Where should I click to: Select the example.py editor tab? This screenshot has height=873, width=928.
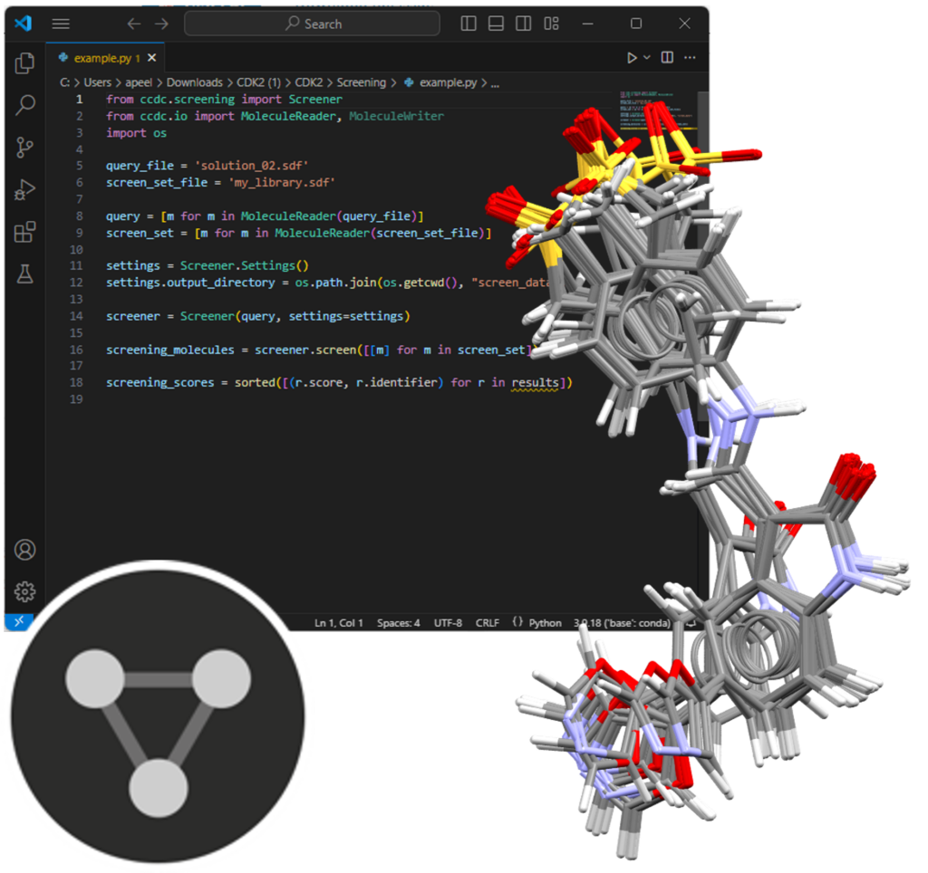coord(100,58)
